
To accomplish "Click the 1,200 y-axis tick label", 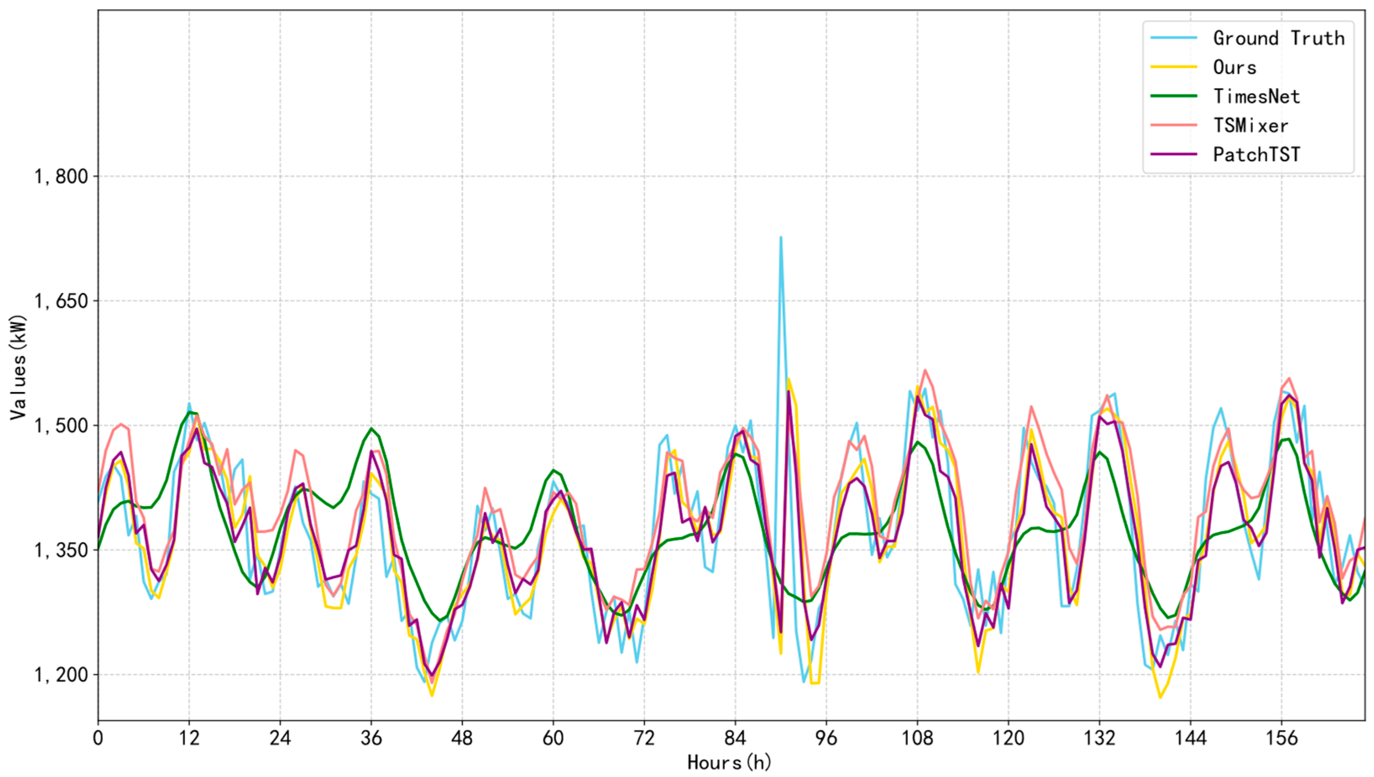I will [61, 675].
